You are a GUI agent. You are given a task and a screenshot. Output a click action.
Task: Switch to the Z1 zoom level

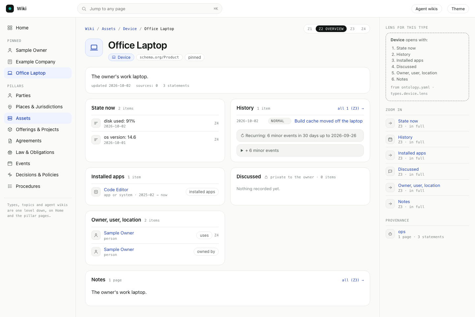pyautogui.click(x=310, y=29)
